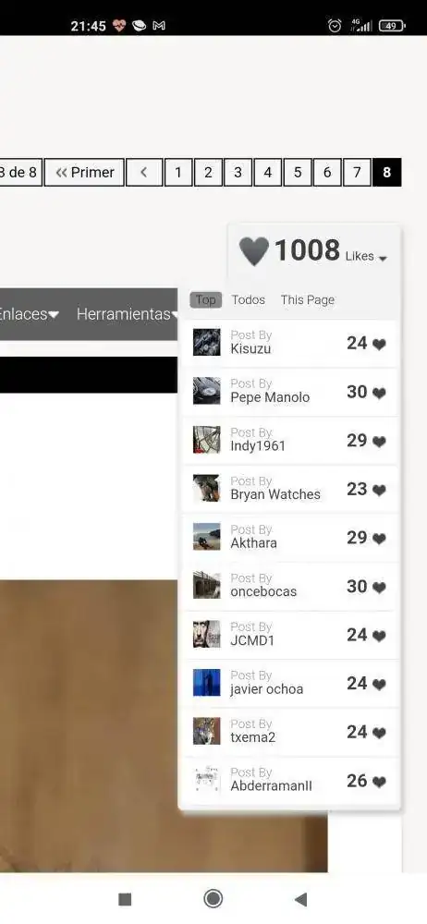Go to the previous page arrow
This screenshot has width=427, height=924.
pyautogui.click(x=144, y=172)
